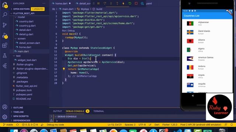
Task: Open home.dart in screen folder
Action: 25,47
